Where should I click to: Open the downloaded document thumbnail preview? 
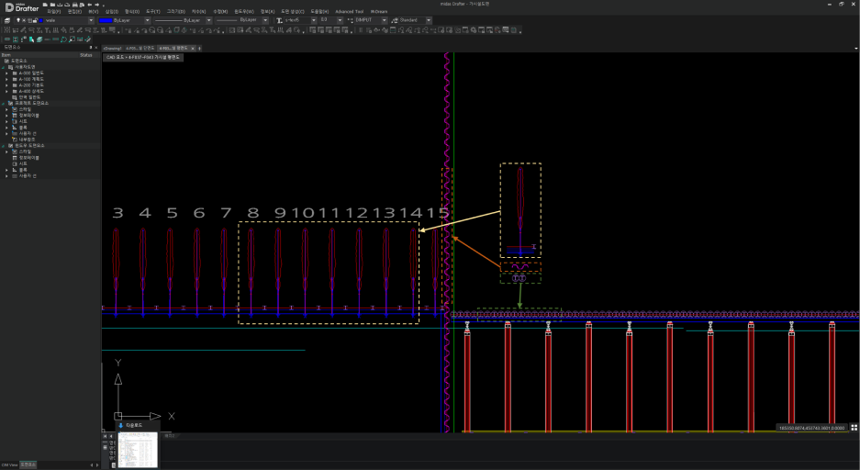pos(138,450)
